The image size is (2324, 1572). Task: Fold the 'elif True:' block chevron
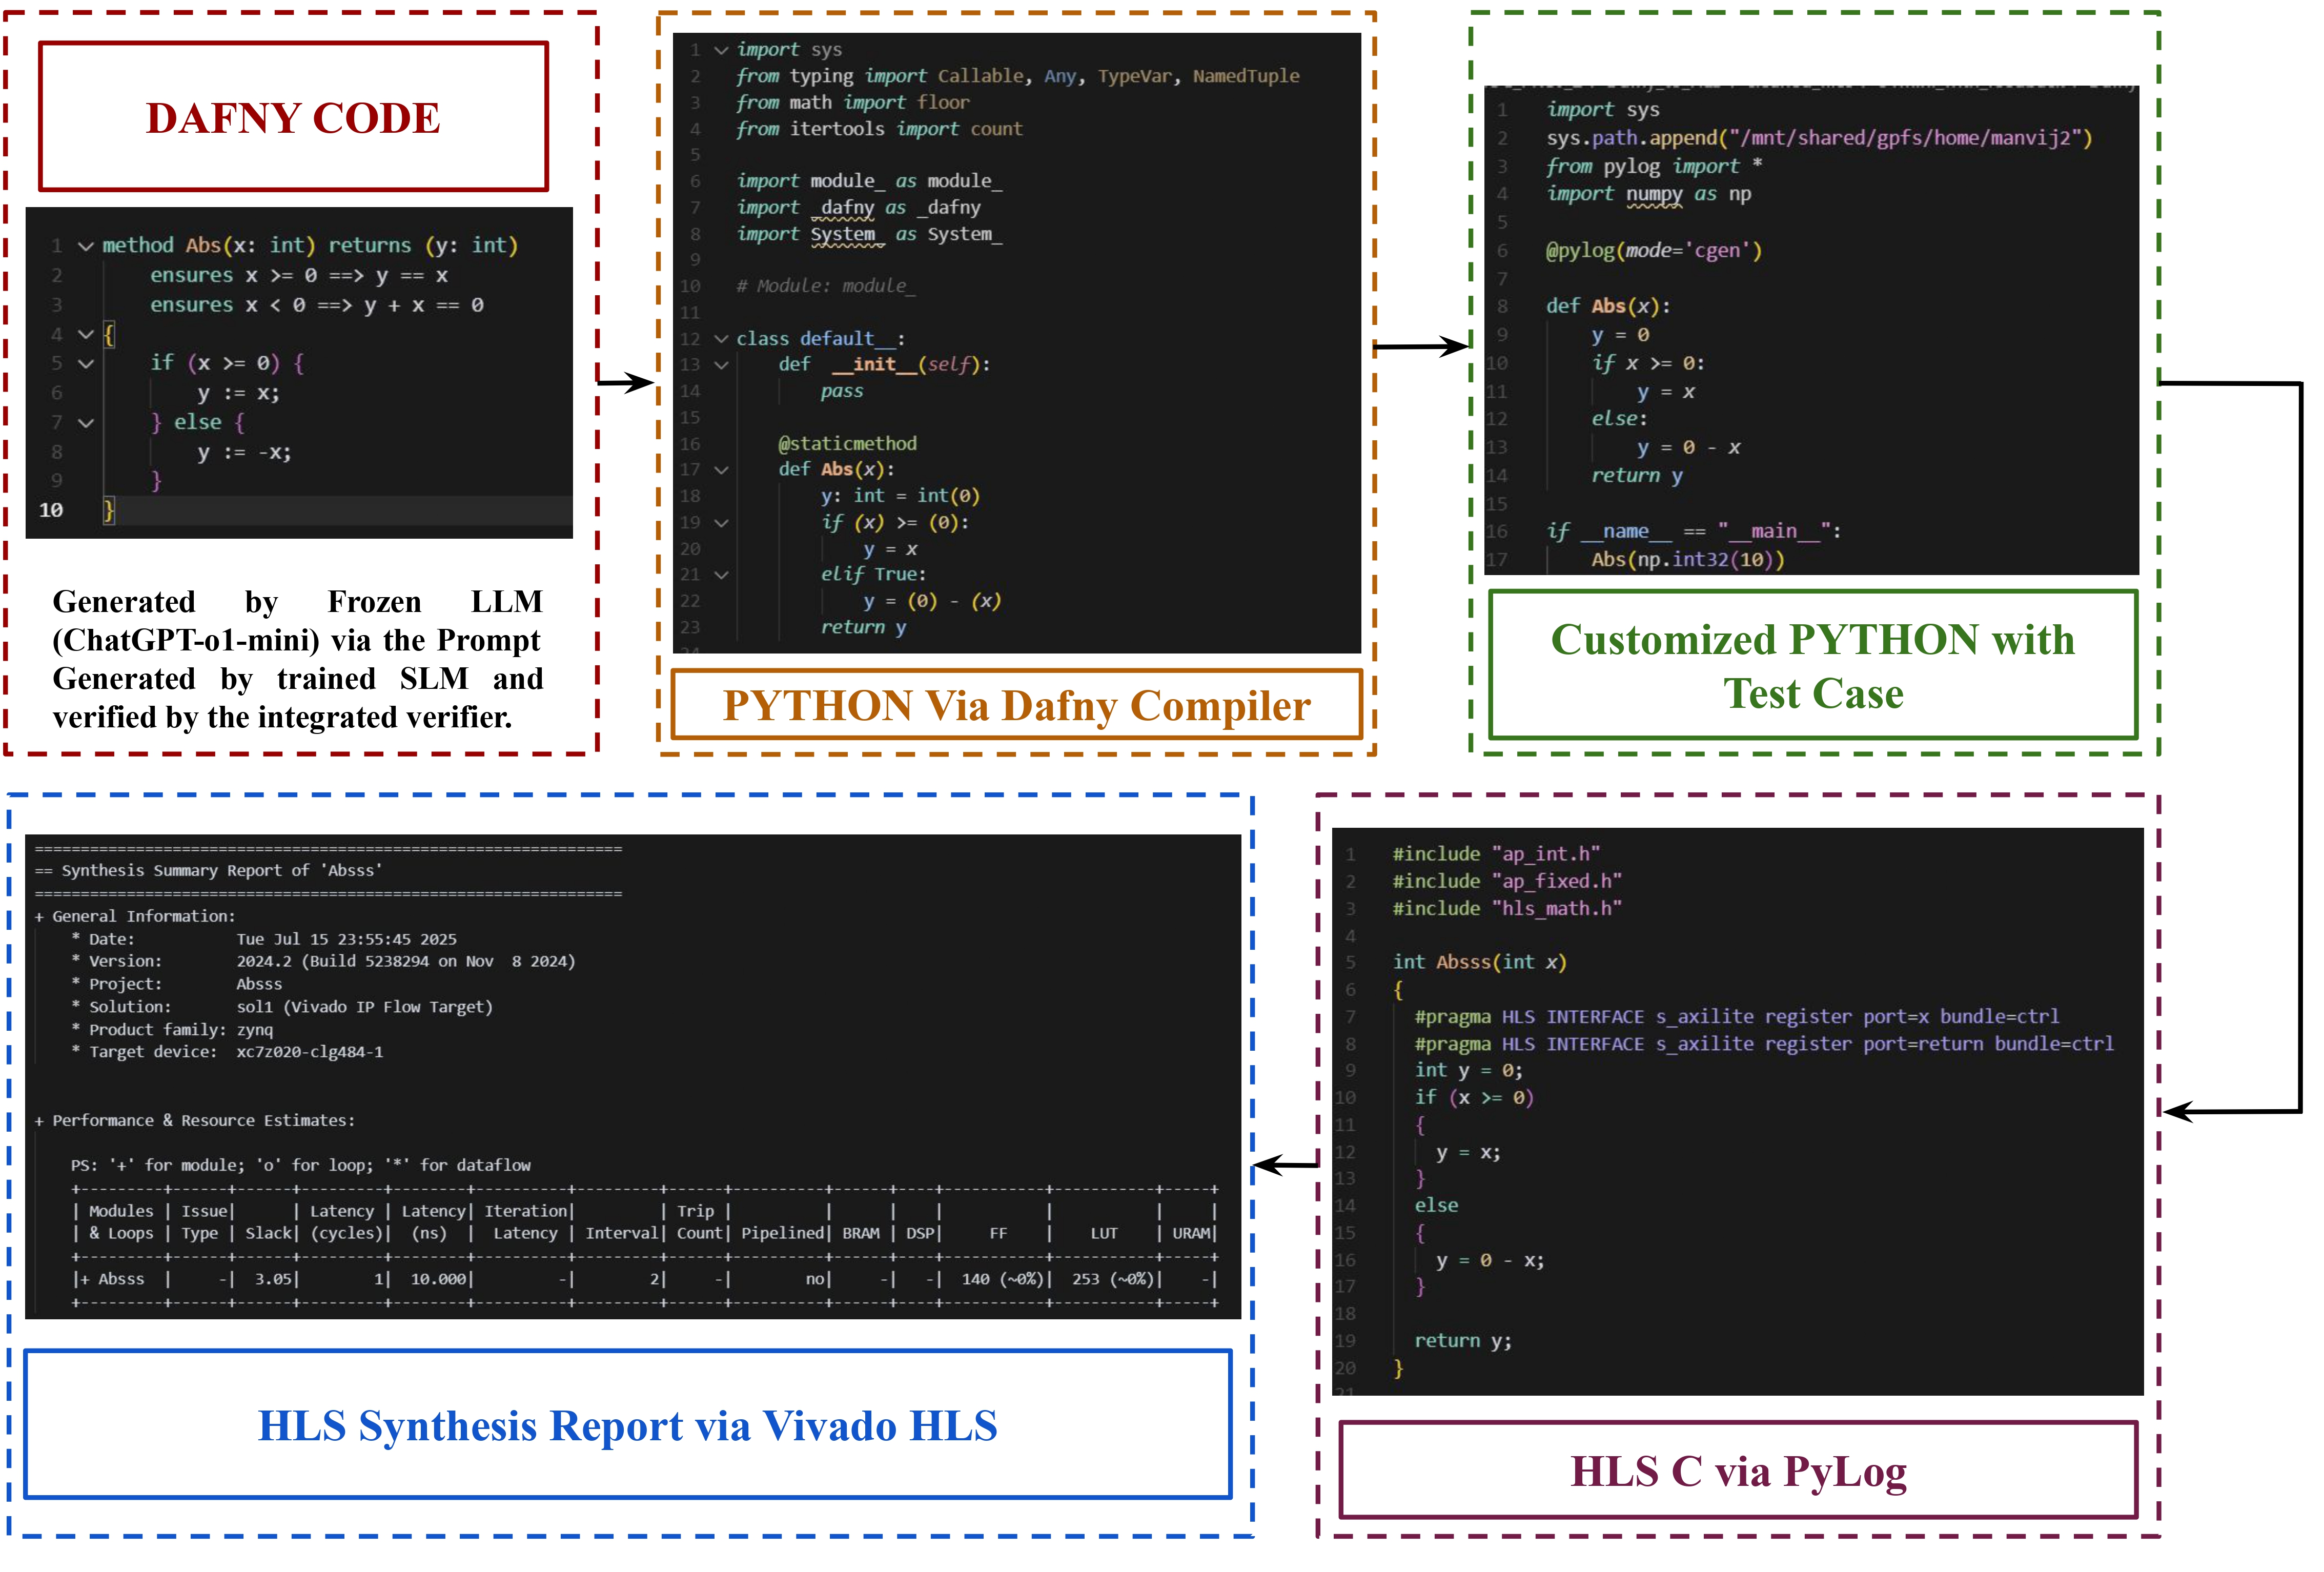[721, 575]
